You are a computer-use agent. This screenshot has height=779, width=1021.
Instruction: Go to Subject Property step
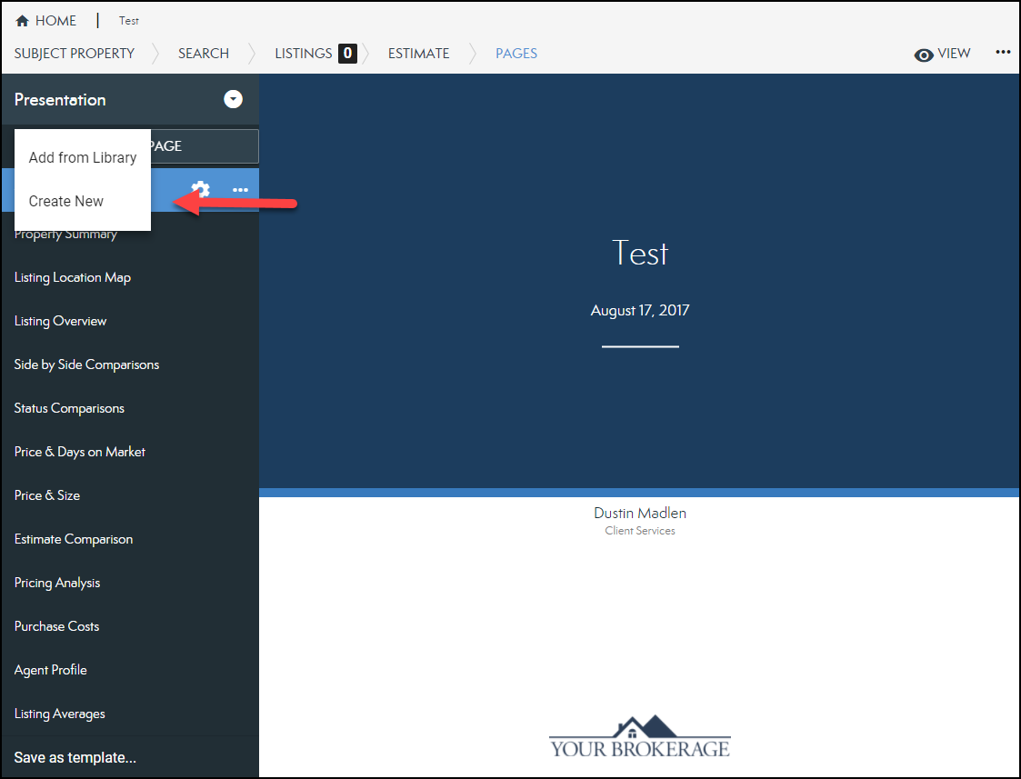coord(75,54)
